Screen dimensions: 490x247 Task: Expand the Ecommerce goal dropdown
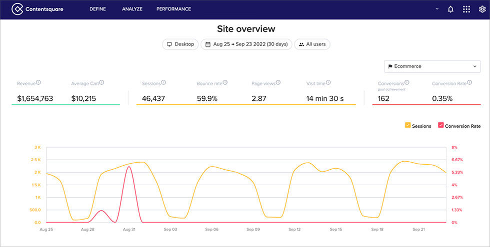coord(432,66)
